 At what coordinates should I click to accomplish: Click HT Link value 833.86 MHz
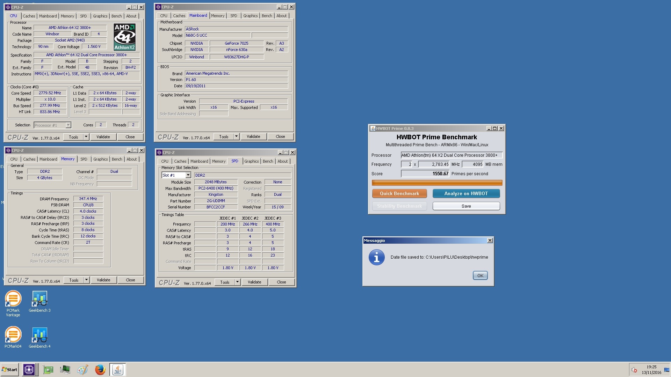[50, 112]
